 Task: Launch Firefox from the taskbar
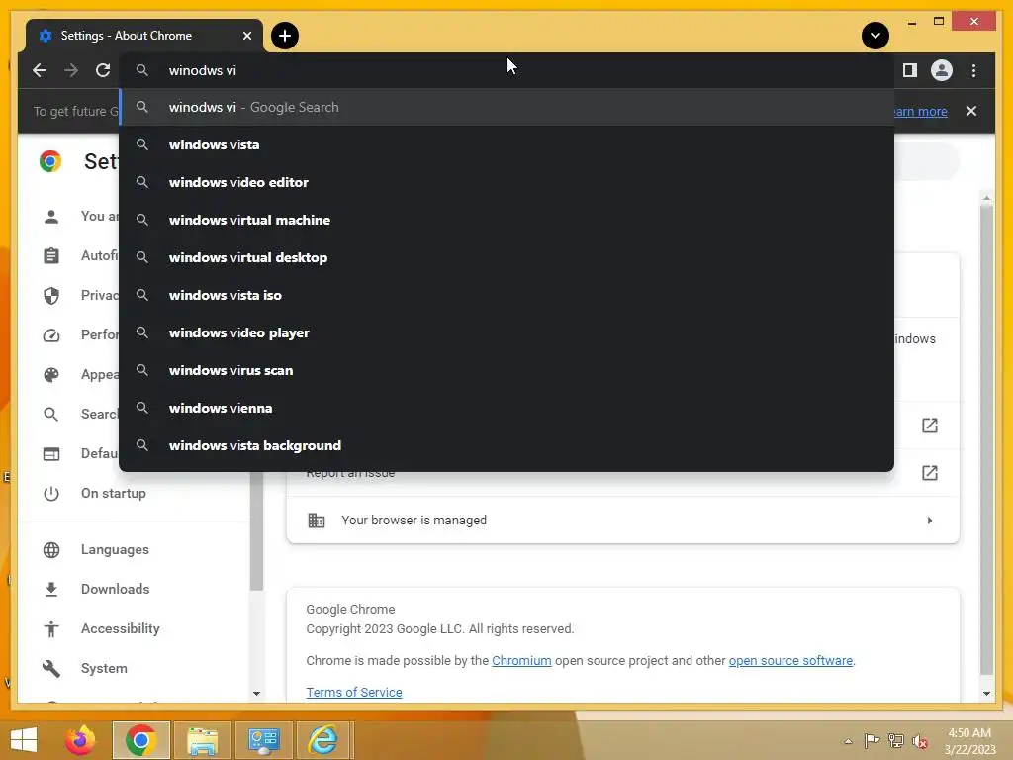(80, 740)
